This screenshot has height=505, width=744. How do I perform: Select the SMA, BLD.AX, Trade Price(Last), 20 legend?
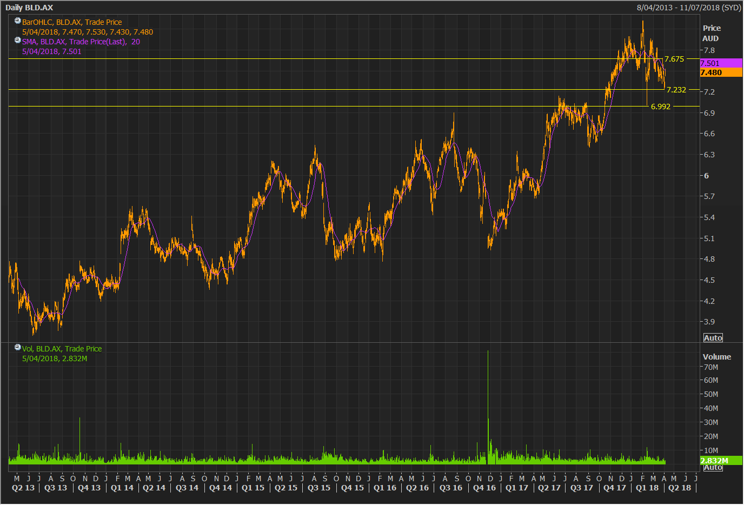(81, 42)
